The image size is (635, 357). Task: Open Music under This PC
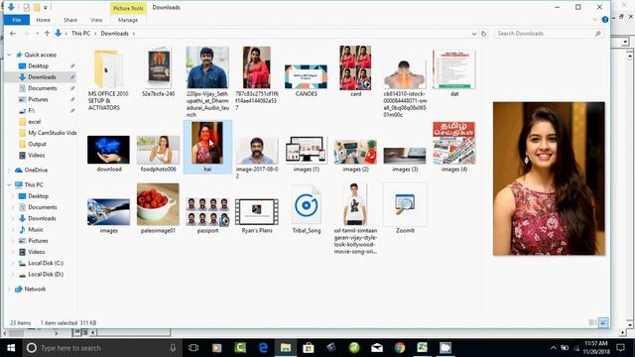click(36, 229)
